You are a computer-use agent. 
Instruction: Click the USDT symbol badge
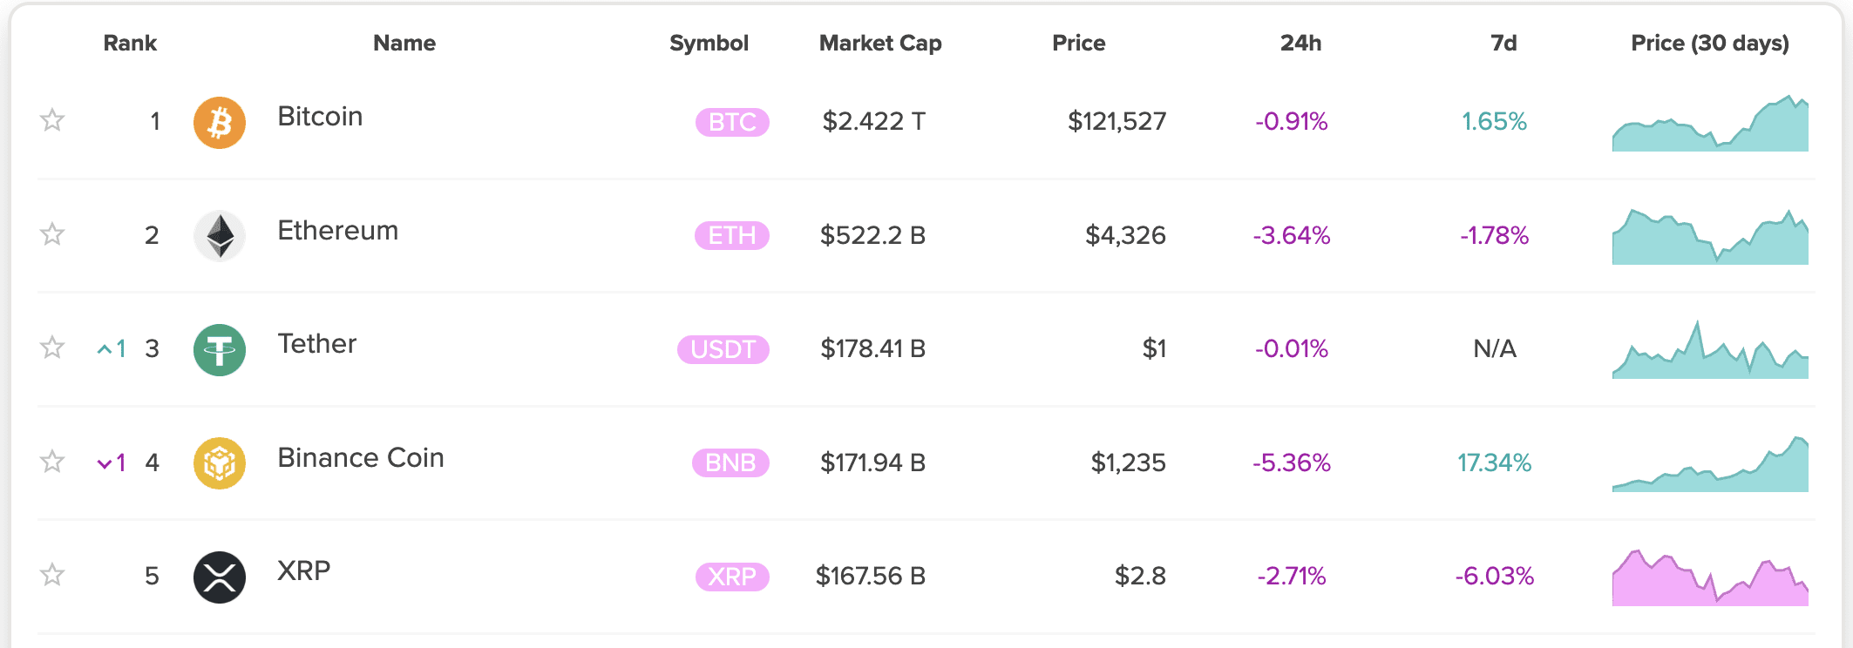point(723,349)
